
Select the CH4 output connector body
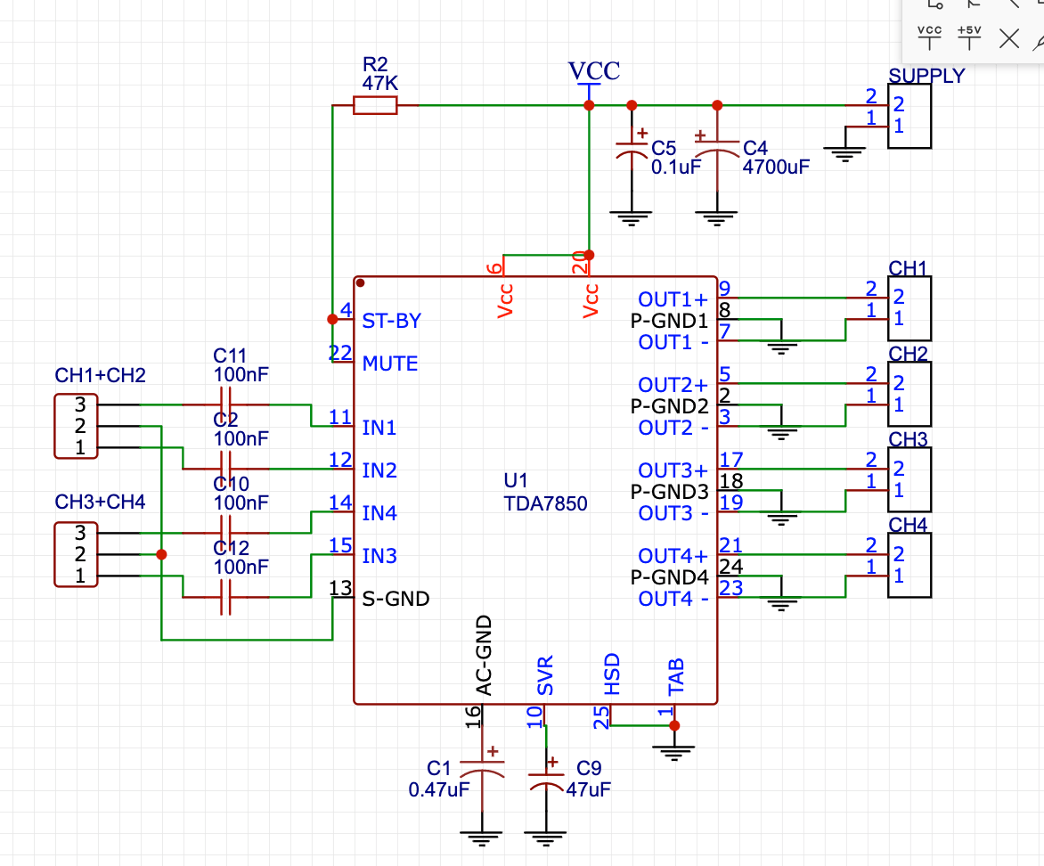tap(909, 565)
